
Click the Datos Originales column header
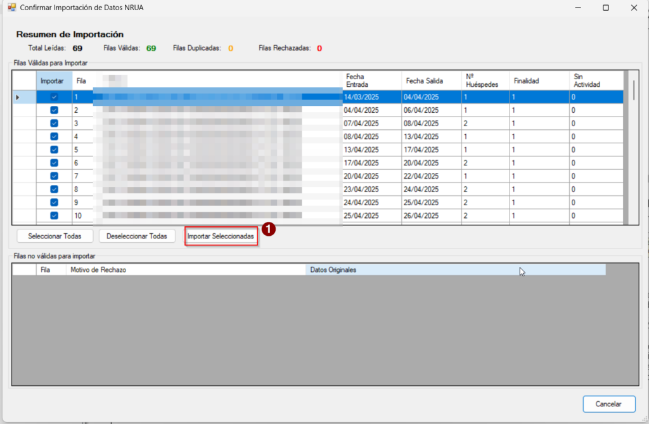click(x=455, y=270)
